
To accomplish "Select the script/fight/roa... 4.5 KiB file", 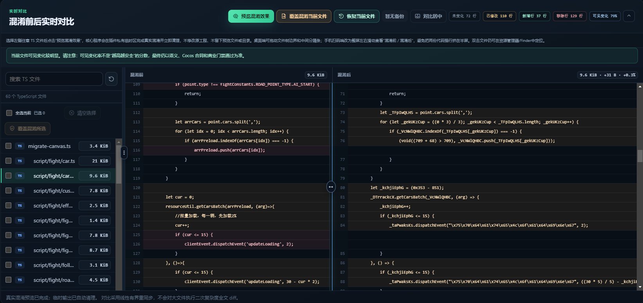I will [58, 280].
